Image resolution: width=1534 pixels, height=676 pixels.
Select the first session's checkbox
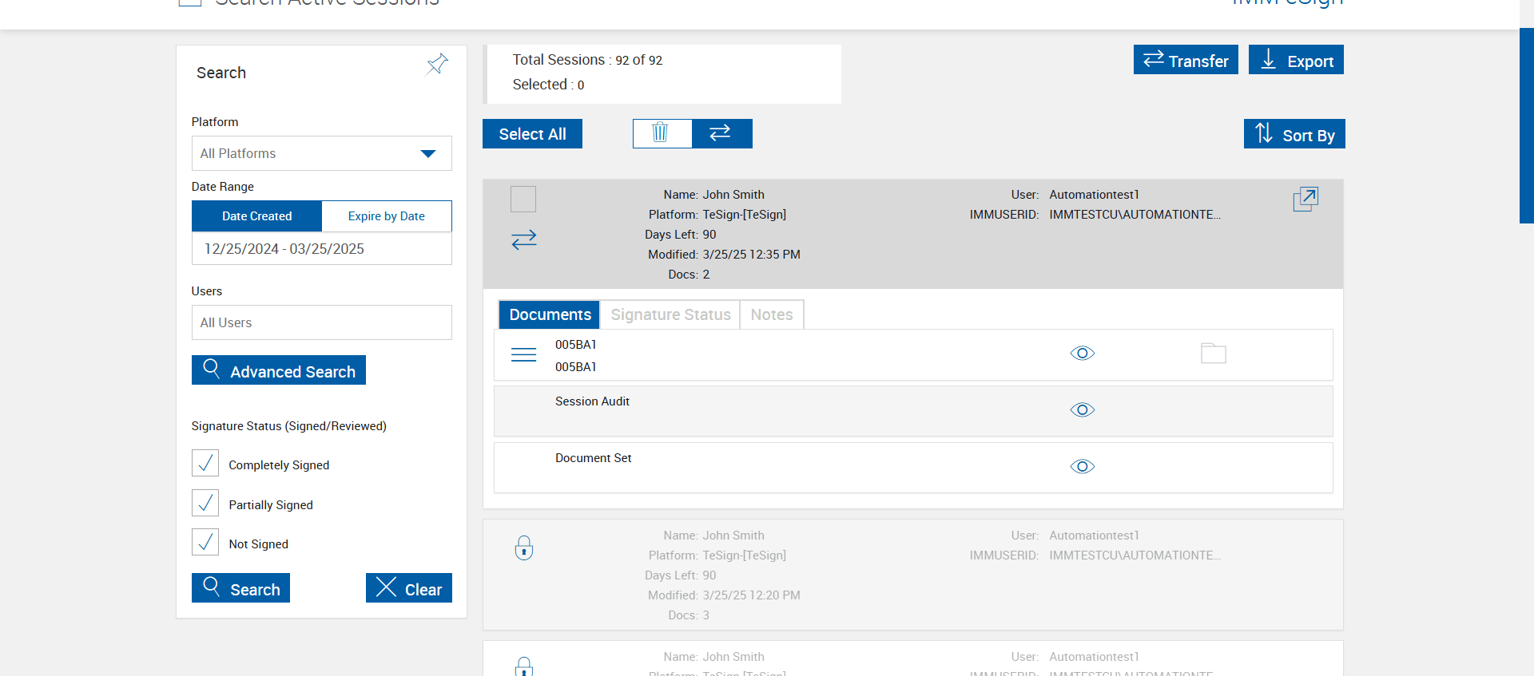[x=523, y=199]
